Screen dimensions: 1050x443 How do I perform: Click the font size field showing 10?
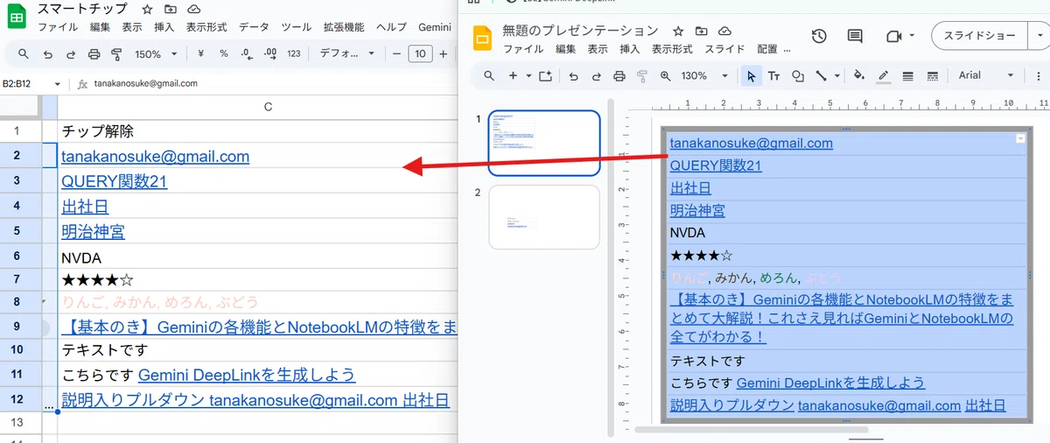pos(421,54)
